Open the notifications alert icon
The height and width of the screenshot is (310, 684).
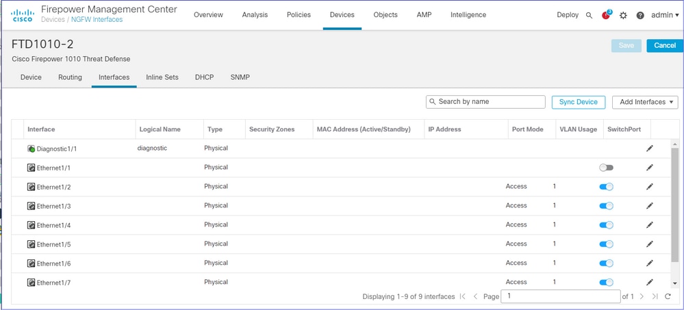pos(606,15)
